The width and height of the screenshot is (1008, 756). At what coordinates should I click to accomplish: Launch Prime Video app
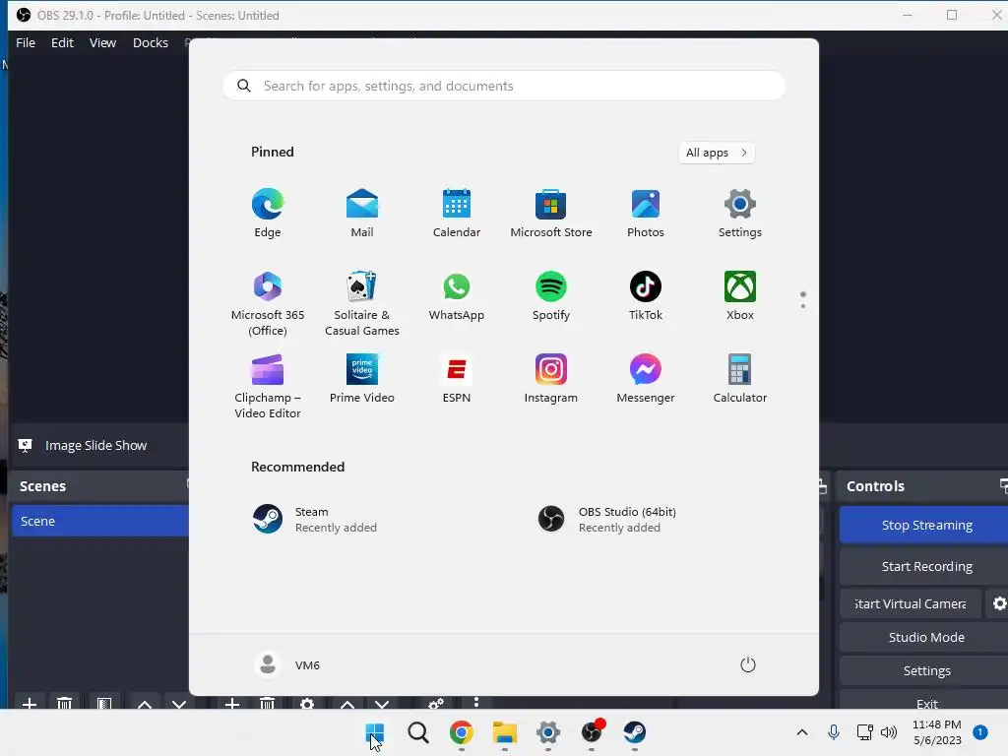[x=362, y=379]
